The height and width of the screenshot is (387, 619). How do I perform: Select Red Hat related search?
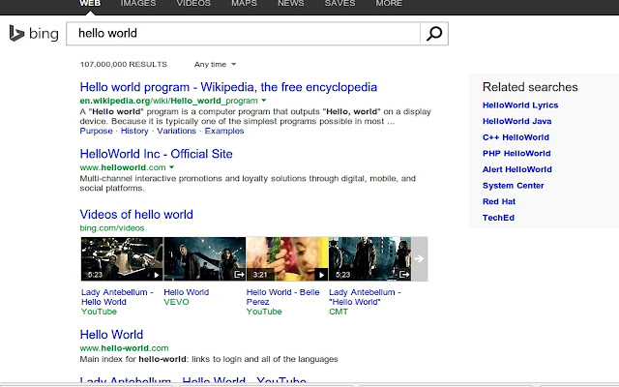[499, 202]
